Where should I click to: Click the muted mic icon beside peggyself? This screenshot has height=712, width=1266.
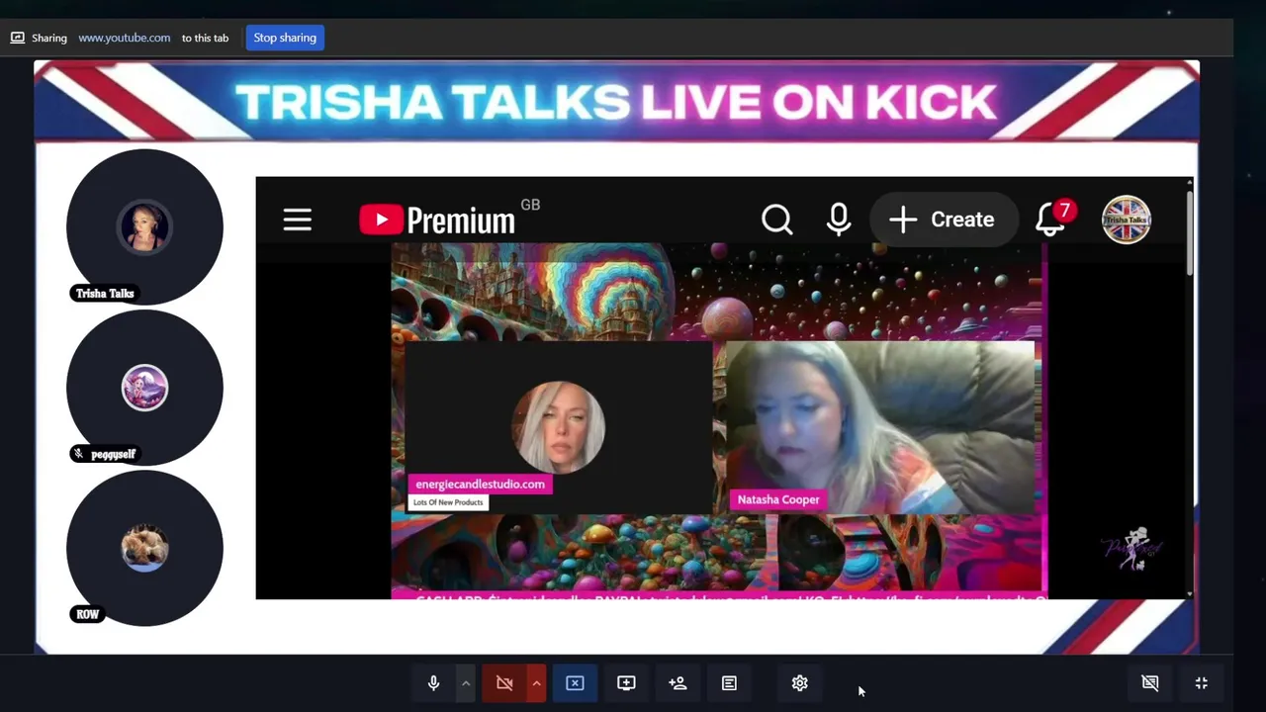[79, 454]
